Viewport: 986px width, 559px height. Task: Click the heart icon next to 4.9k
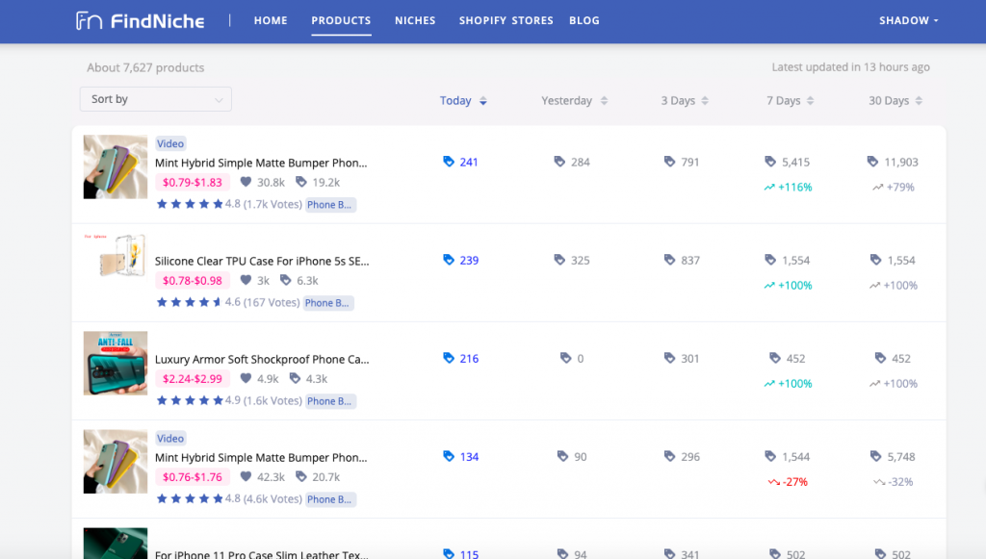tap(246, 378)
